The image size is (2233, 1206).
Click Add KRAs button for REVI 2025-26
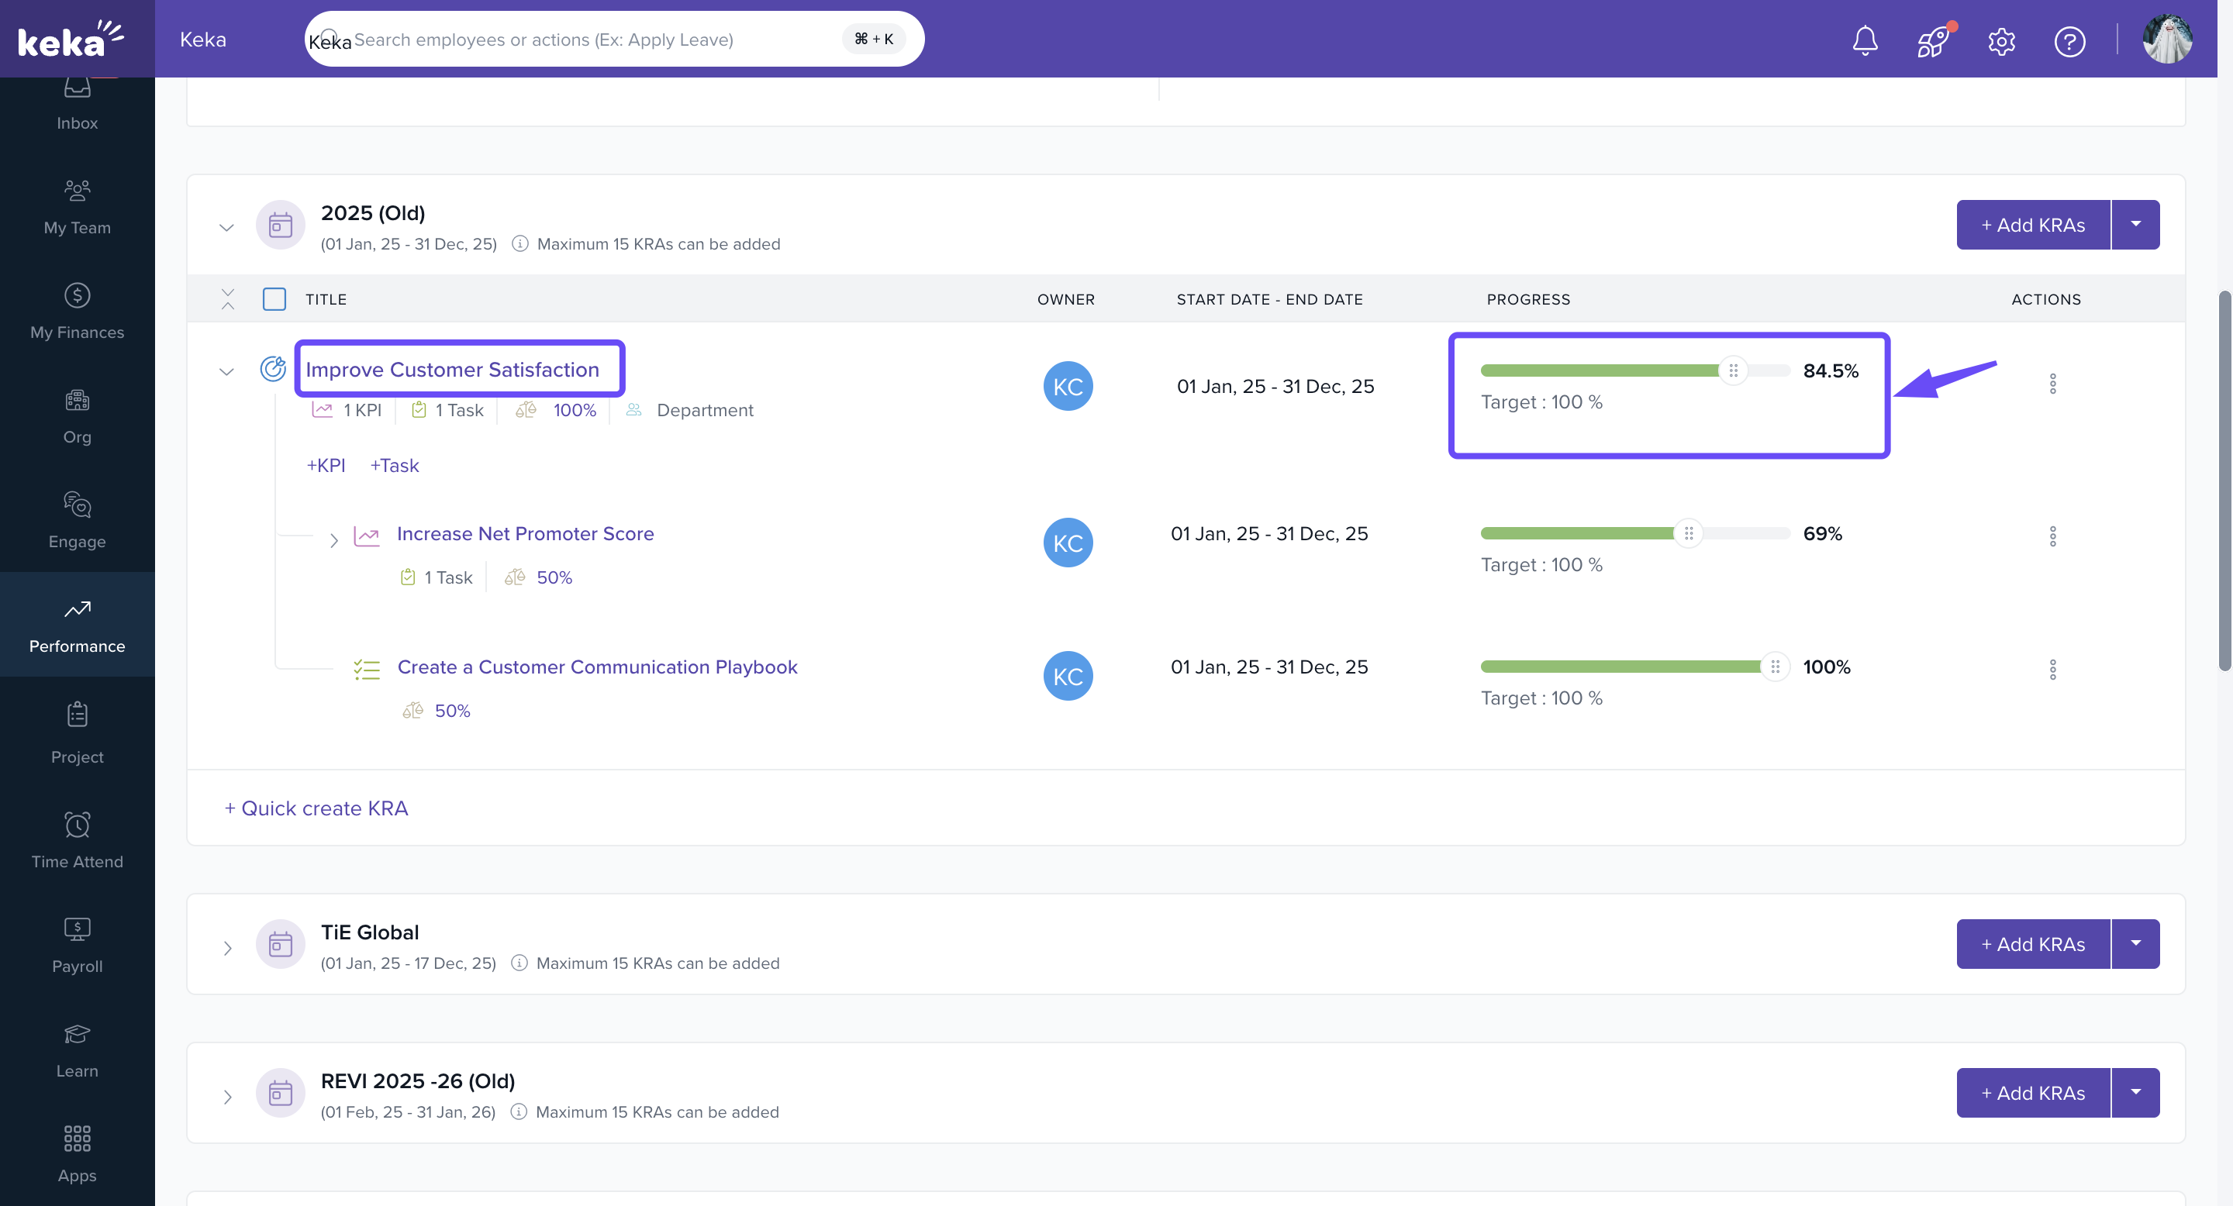coord(2032,1093)
